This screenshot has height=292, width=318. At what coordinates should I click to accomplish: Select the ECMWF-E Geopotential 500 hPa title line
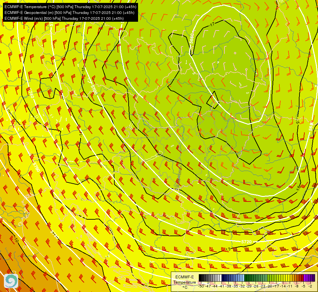tap(70, 13)
